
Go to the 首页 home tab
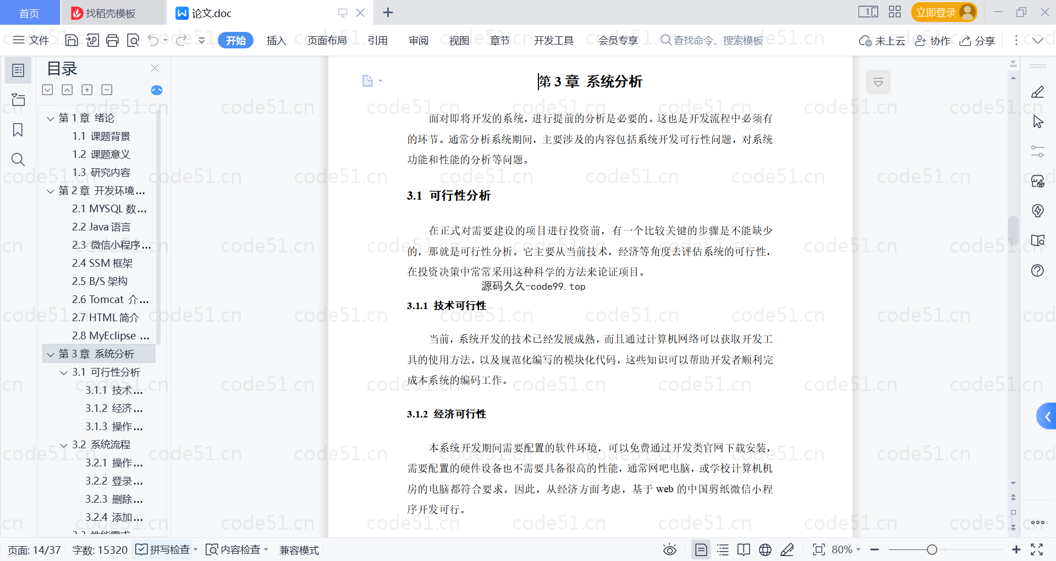(x=29, y=13)
